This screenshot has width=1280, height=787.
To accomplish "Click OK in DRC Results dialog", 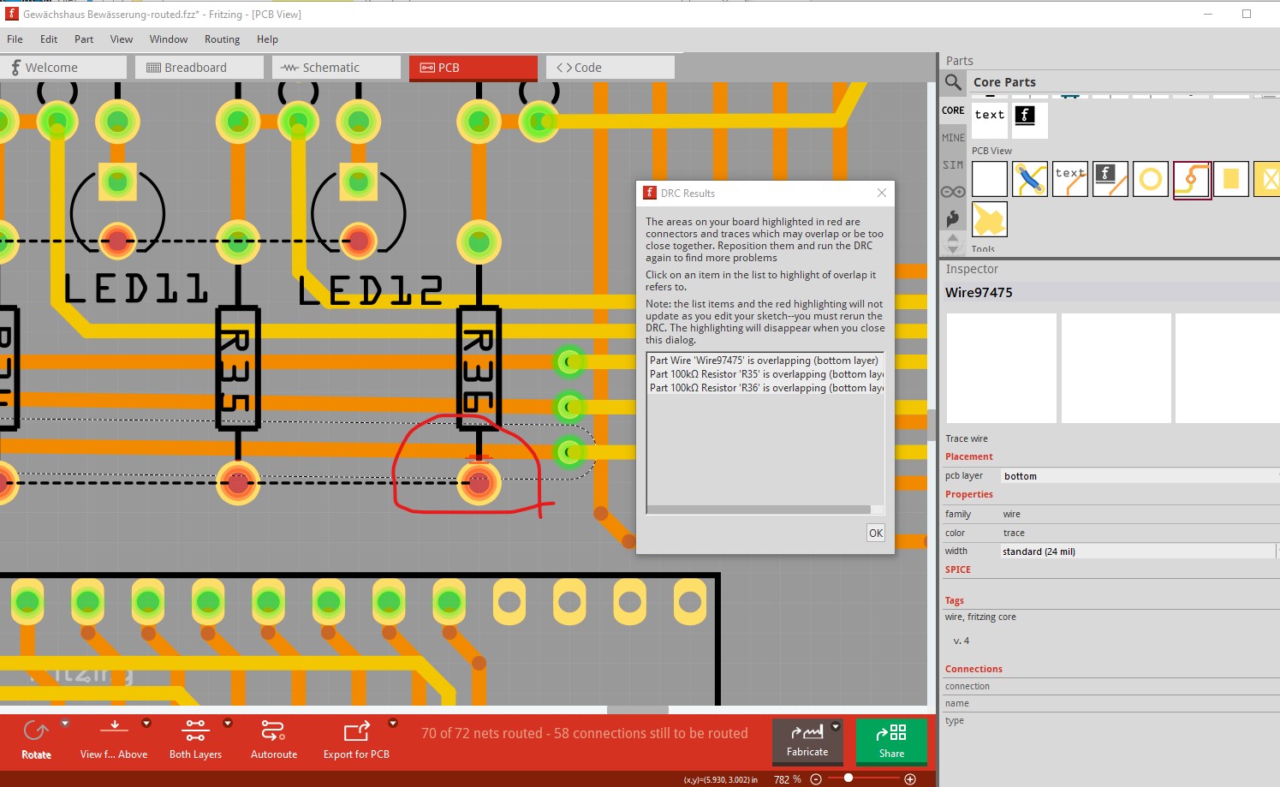I will pos(876,533).
